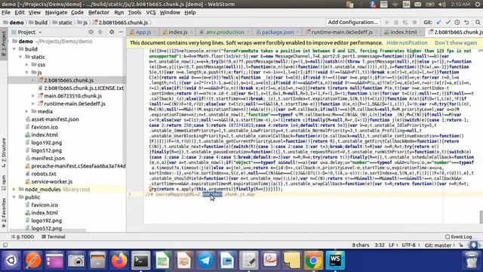The height and width of the screenshot is (272, 483).
Task: Click the Hide notification link
Action: click(407, 43)
